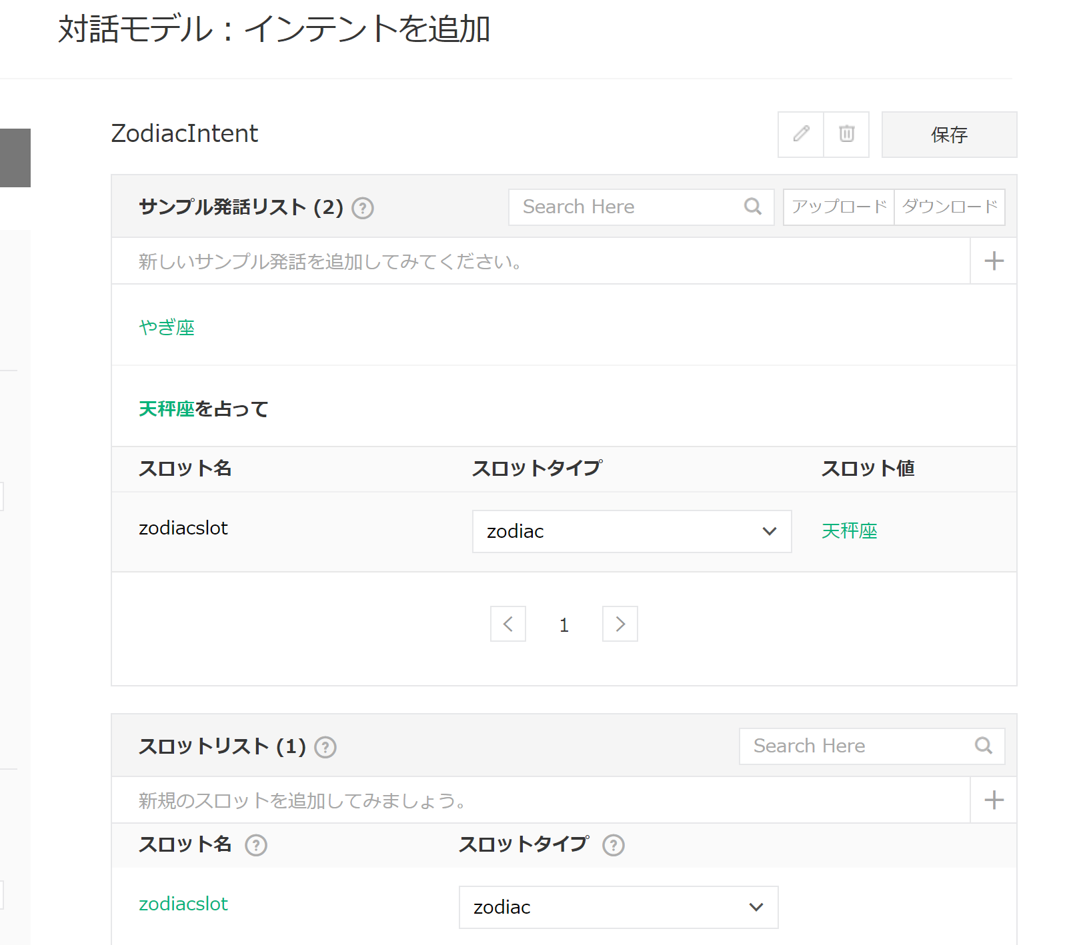Click the アップロード button

(839, 207)
